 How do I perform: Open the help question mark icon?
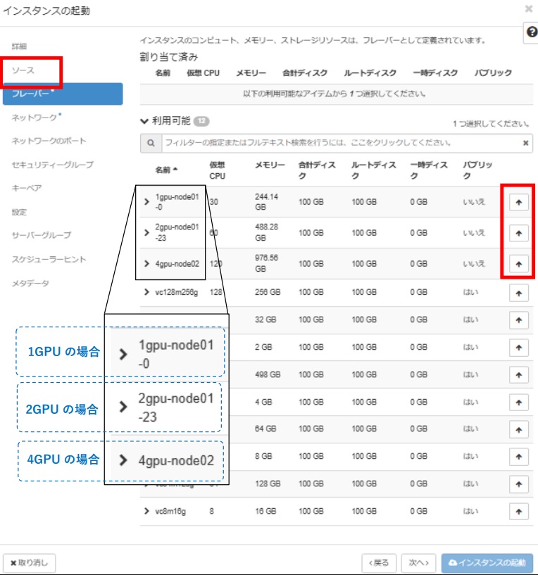tap(532, 32)
